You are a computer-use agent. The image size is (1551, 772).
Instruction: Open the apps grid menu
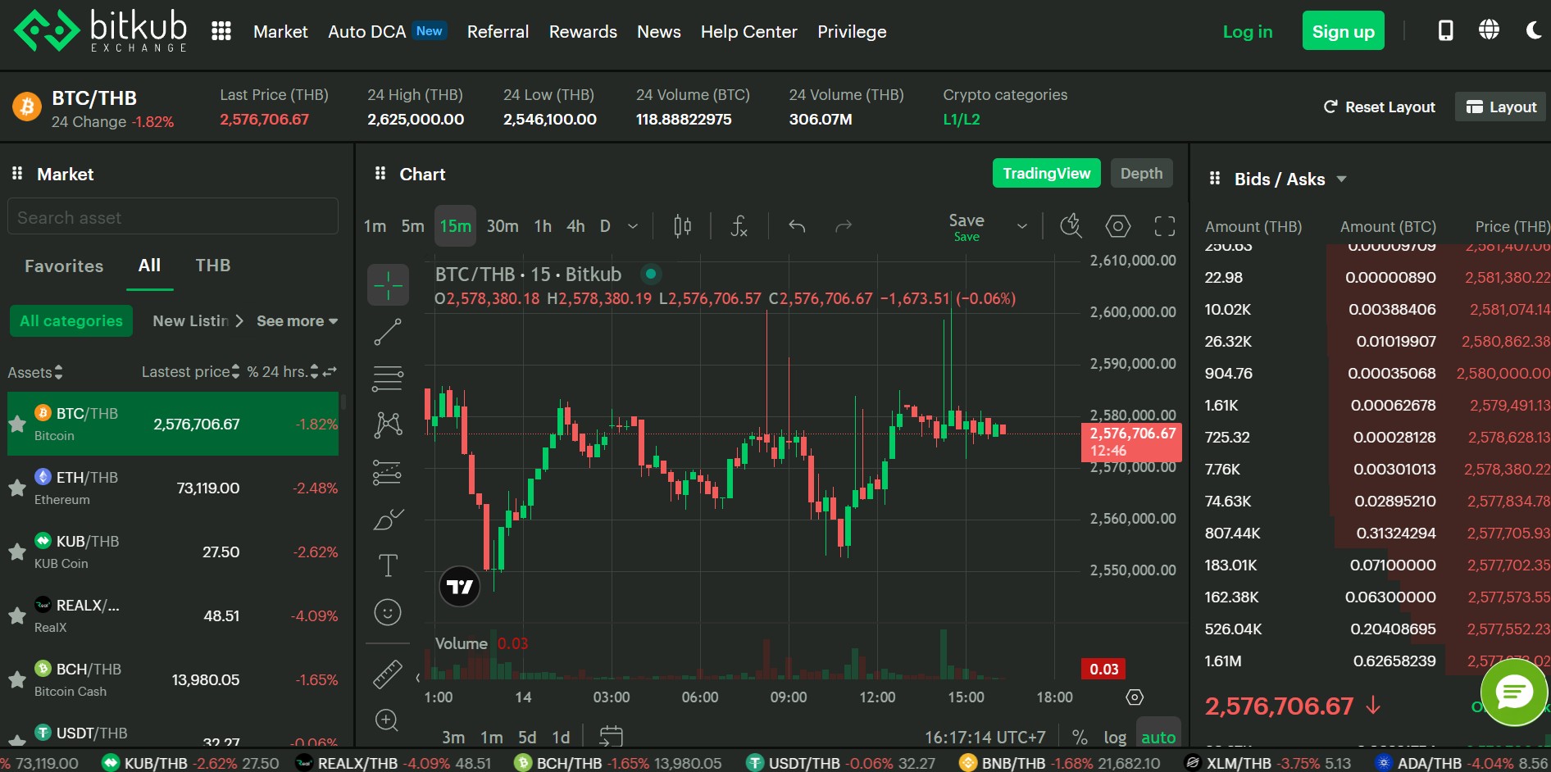[221, 31]
